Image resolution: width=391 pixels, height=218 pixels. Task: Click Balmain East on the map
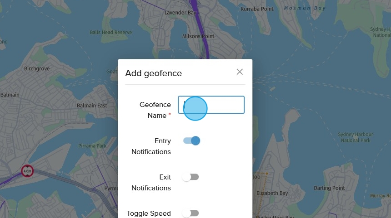pos(92,106)
